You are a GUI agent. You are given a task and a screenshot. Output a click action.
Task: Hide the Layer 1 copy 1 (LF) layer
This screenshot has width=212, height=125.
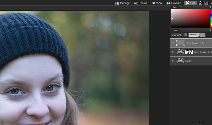[x=173, y=52]
